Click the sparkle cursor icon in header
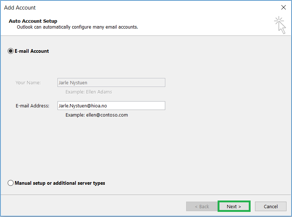Screen dimensions: 292x217 (x=280, y=25)
